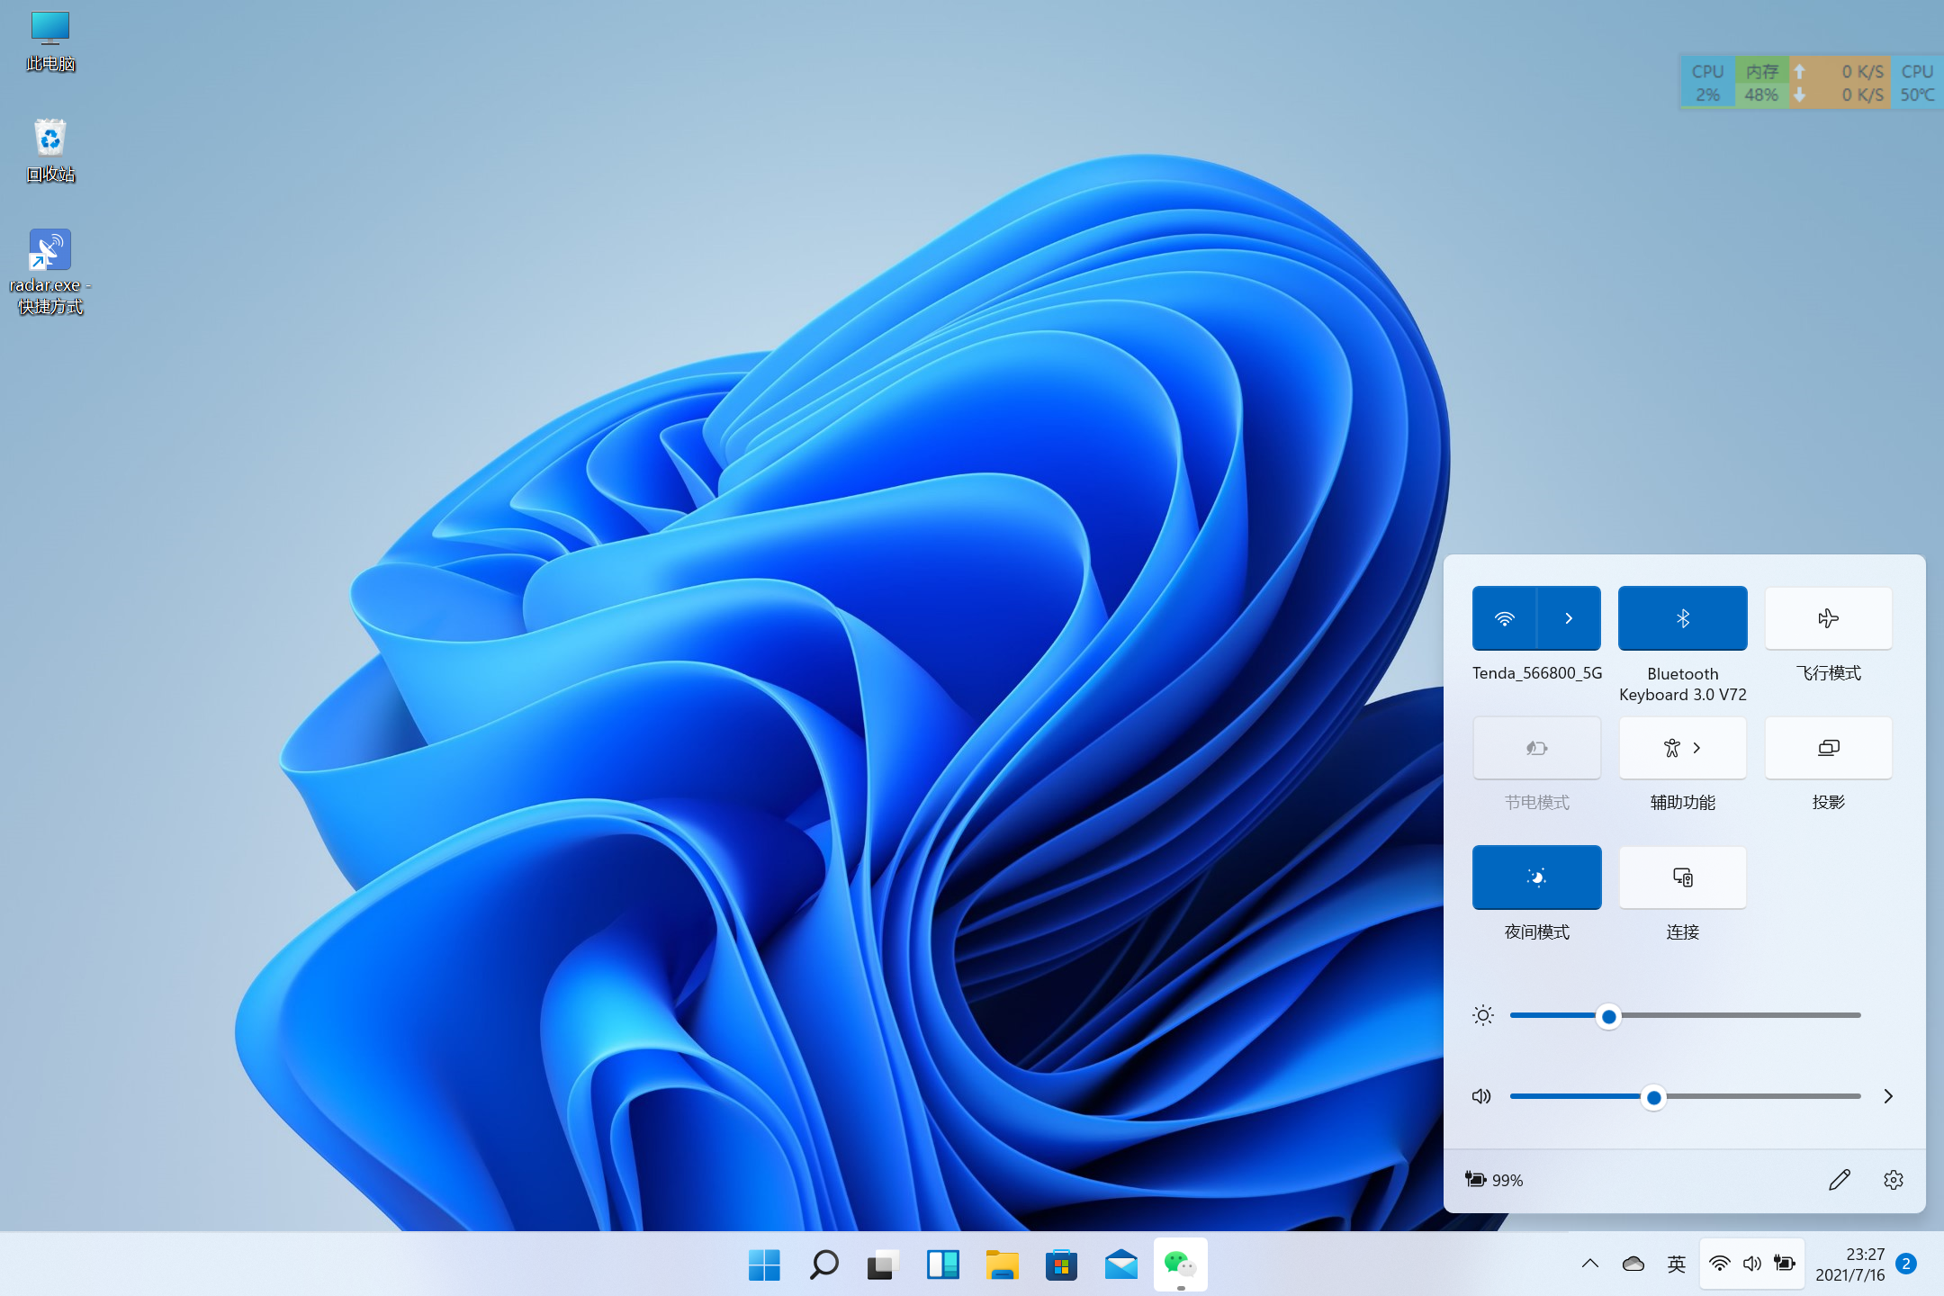
Task: Select the Recycle Bin (回收站) icon
Action: tap(50, 150)
